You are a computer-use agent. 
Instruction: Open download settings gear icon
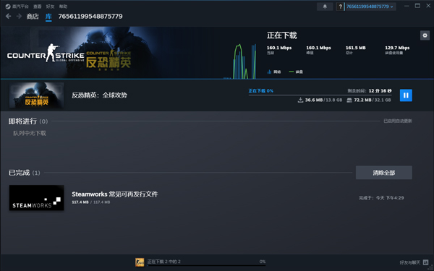pyautogui.click(x=425, y=35)
